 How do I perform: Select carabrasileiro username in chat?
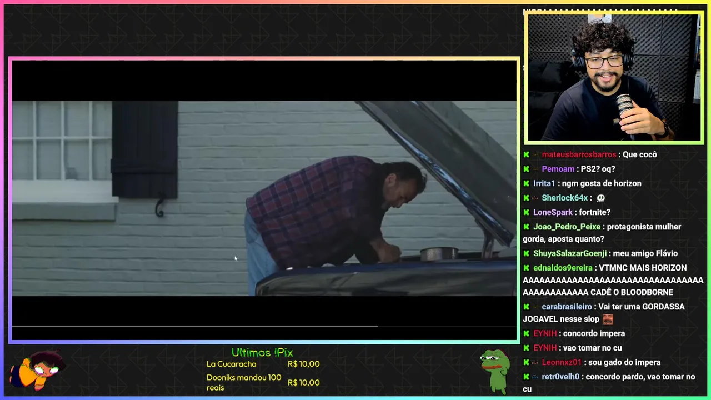click(x=567, y=307)
